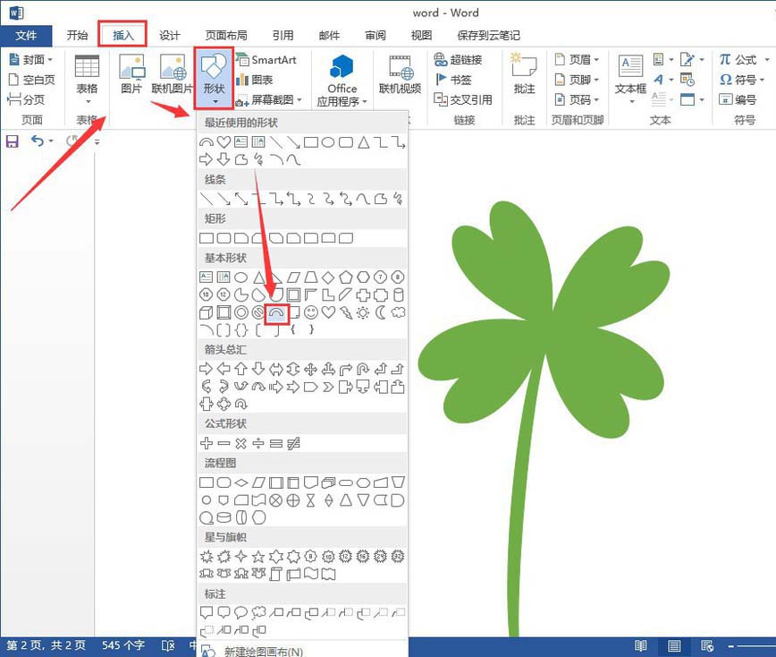This screenshot has height=657, width=776.
Task: Open Office 应用程序 apps dropdown
Action: pyautogui.click(x=342, y=81)
